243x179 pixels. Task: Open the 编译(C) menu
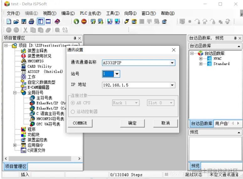pos(68,13)
